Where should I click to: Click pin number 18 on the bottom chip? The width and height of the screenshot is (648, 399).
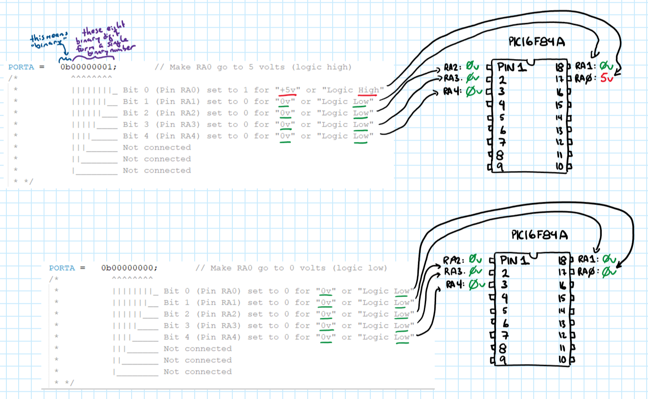click(562, 261)
